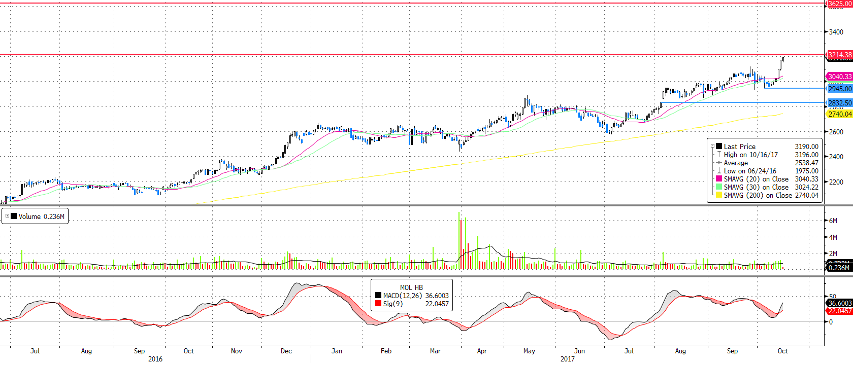
Task: Click the Sep 2016 label on time axis
Action: 139,351
